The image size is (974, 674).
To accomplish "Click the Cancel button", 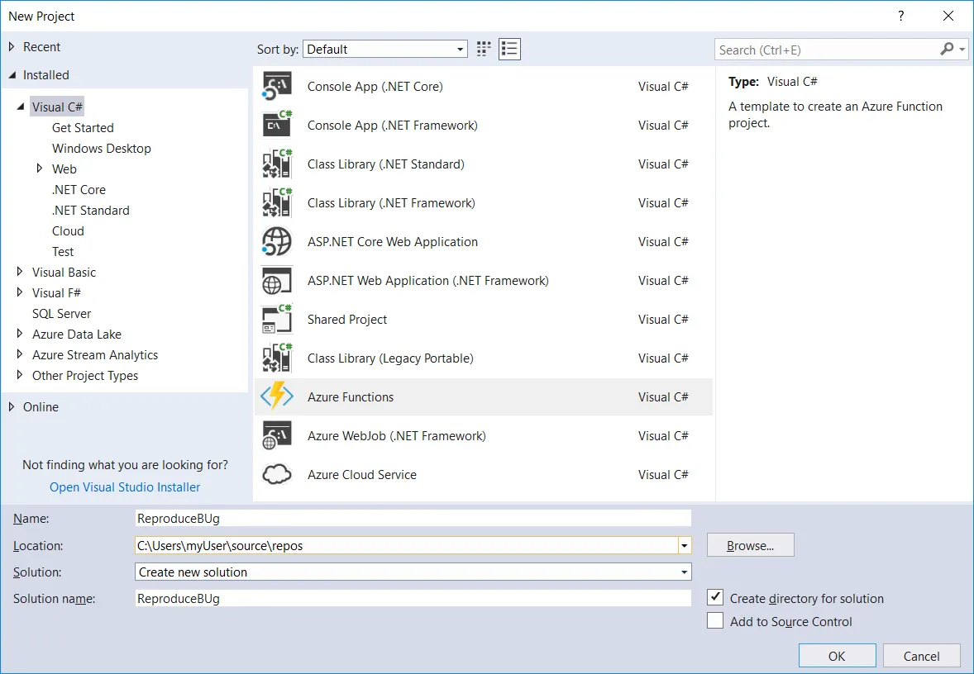I will (921, 656).
